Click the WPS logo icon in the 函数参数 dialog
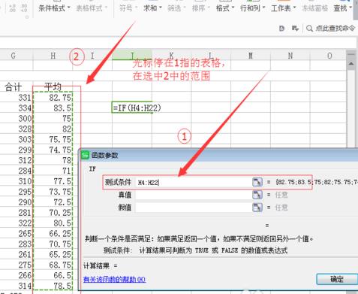358x294 pixels. pyautogui.click(x=86, y=156)
